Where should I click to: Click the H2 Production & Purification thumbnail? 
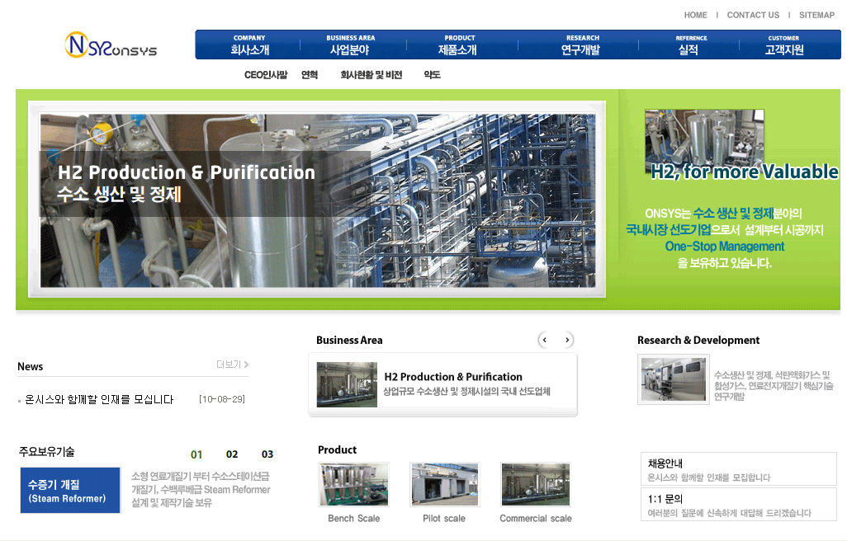pos(347,384)
